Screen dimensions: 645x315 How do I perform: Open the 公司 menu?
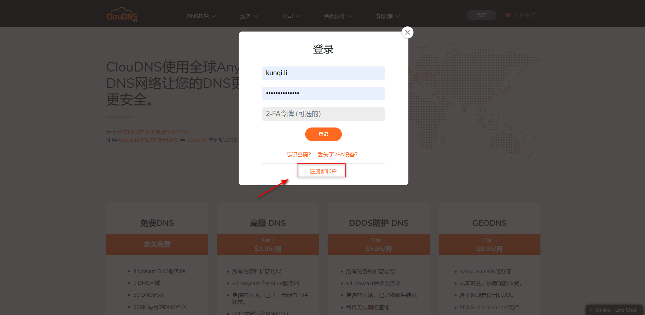(x=291, y=16)
